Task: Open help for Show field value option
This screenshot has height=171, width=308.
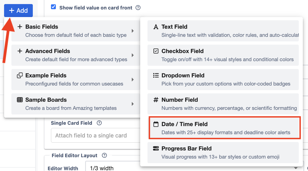Action: (138, 8)
